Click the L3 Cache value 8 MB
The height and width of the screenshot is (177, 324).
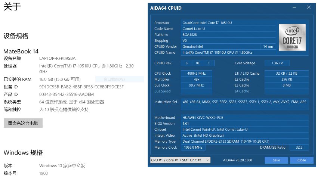(x=287, y=85)
